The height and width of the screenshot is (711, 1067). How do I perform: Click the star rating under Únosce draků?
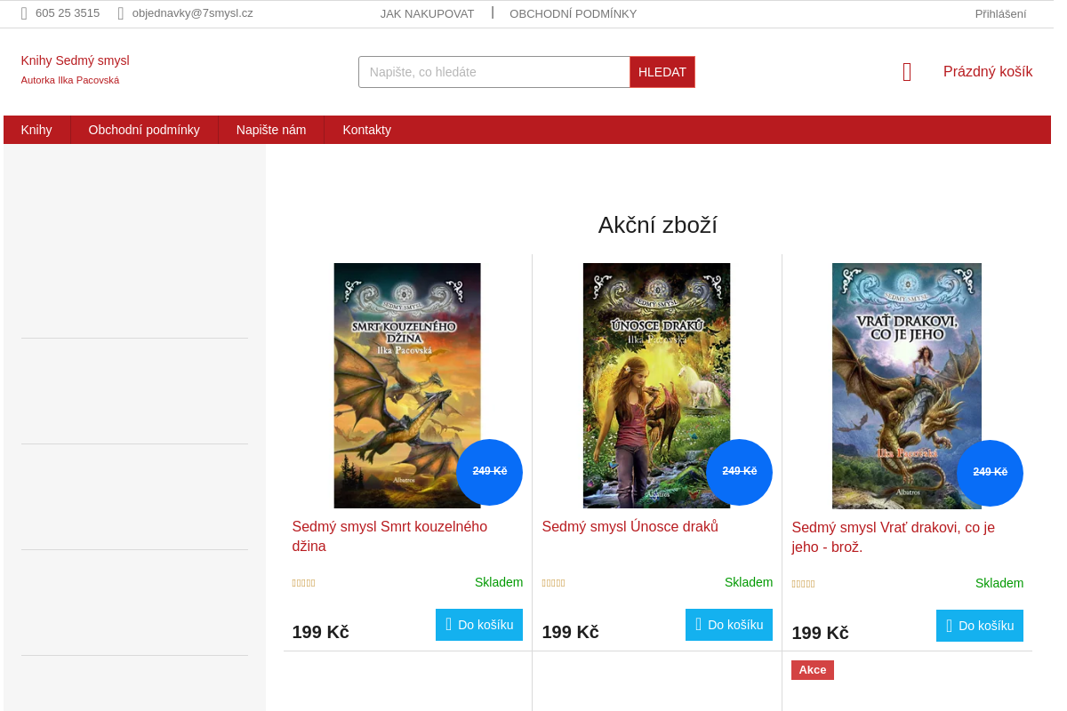pos(554,584)
